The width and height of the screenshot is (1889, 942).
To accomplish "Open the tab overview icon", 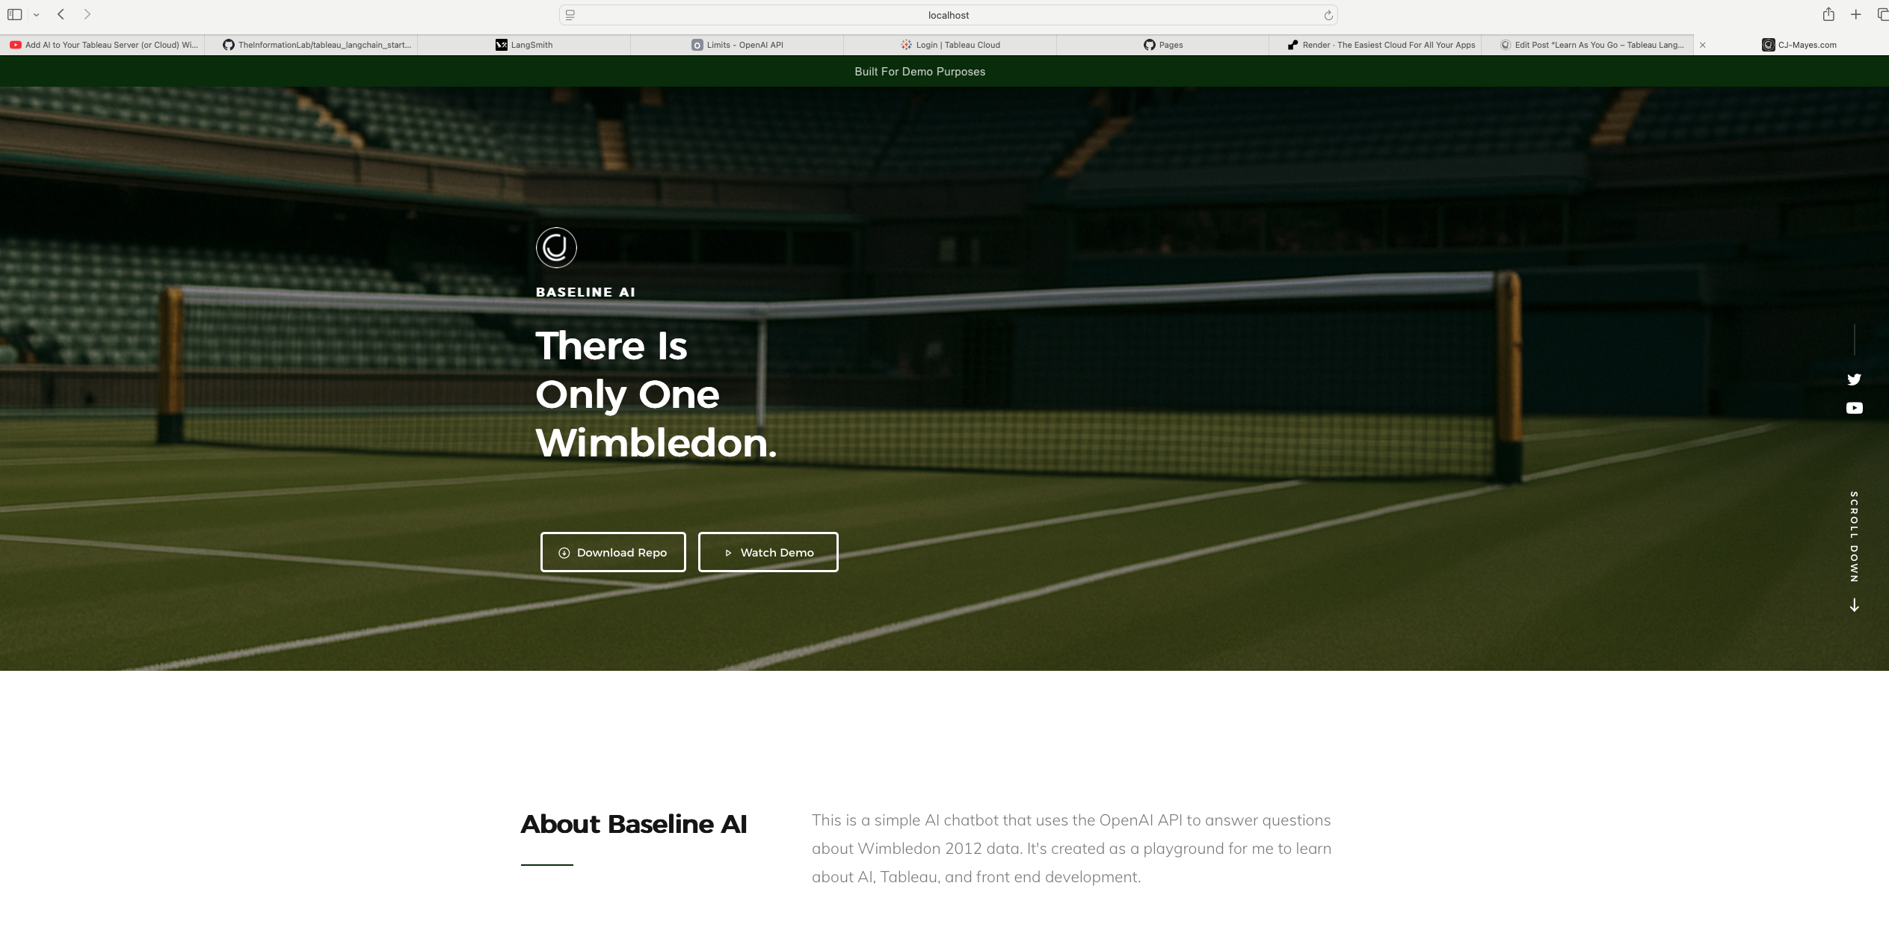I will click(1882, 14).
